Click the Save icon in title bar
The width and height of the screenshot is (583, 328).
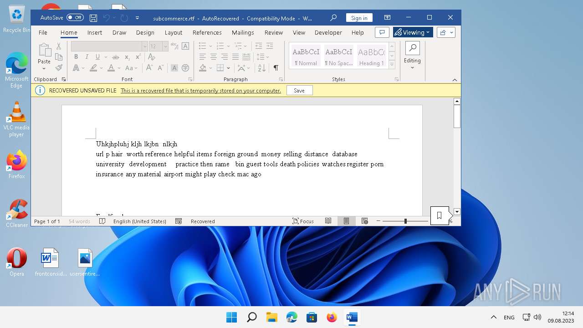click(x=93, y=18)
